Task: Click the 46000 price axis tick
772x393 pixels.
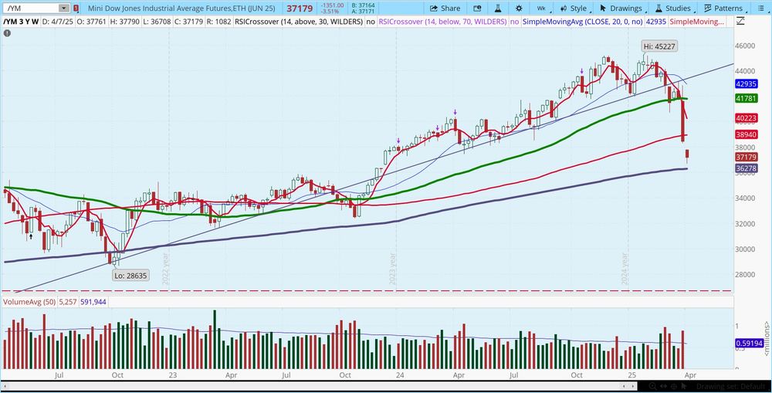Action: click(744, 46)
